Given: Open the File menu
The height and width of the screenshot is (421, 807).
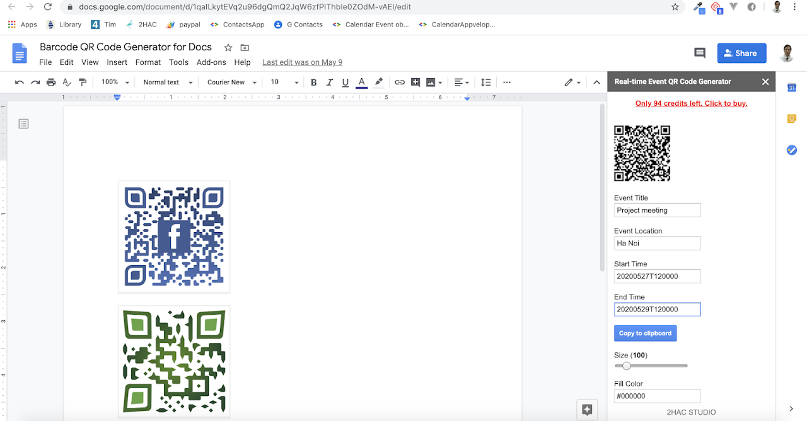Looking at the screenshot, I should (x=45, y=62).
